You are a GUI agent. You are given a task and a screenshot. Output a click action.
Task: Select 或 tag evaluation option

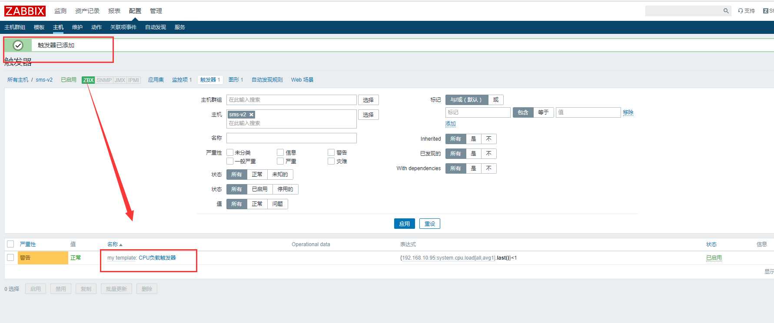pos(496,100)
